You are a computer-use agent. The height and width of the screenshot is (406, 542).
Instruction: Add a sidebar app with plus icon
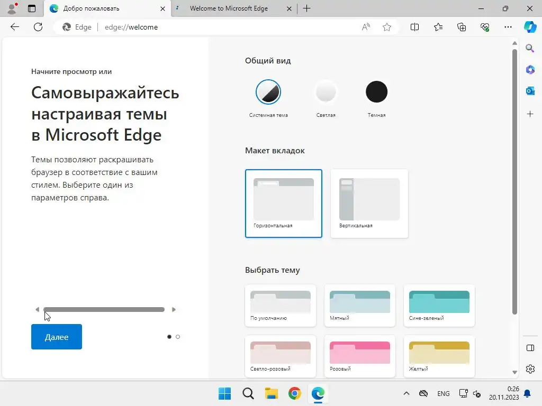pos(530,114)
